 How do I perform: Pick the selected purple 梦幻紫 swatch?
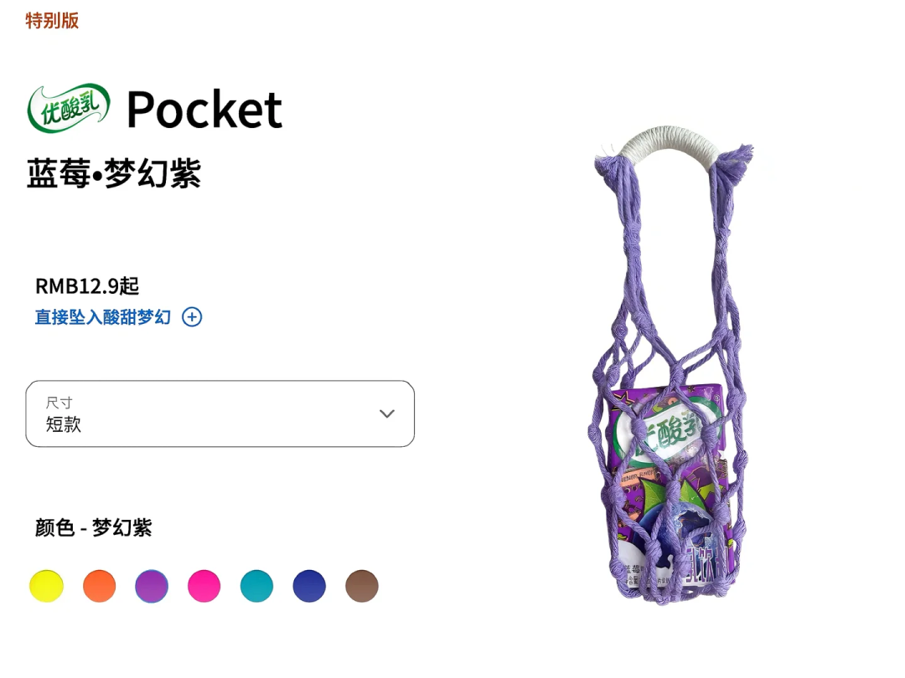[x=152, y=586]
